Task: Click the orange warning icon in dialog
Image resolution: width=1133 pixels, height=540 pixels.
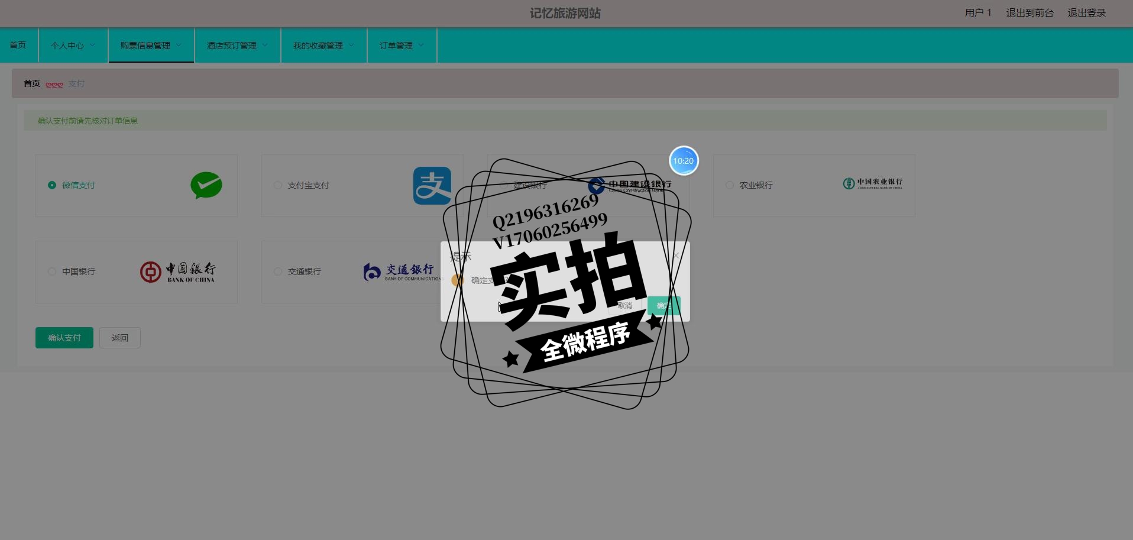Action: click(x=458, y=280)
